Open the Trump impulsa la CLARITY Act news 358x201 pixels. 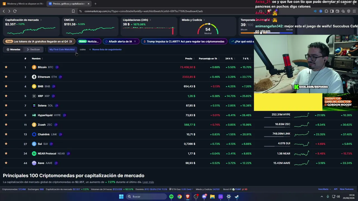point(184,41)
